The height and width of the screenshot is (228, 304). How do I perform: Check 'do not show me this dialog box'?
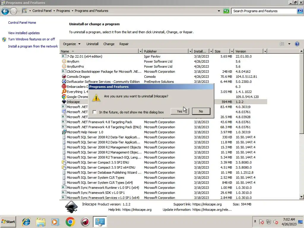click(94, 112)
